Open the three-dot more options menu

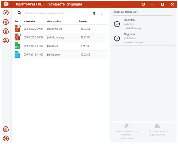click(102, 13)
